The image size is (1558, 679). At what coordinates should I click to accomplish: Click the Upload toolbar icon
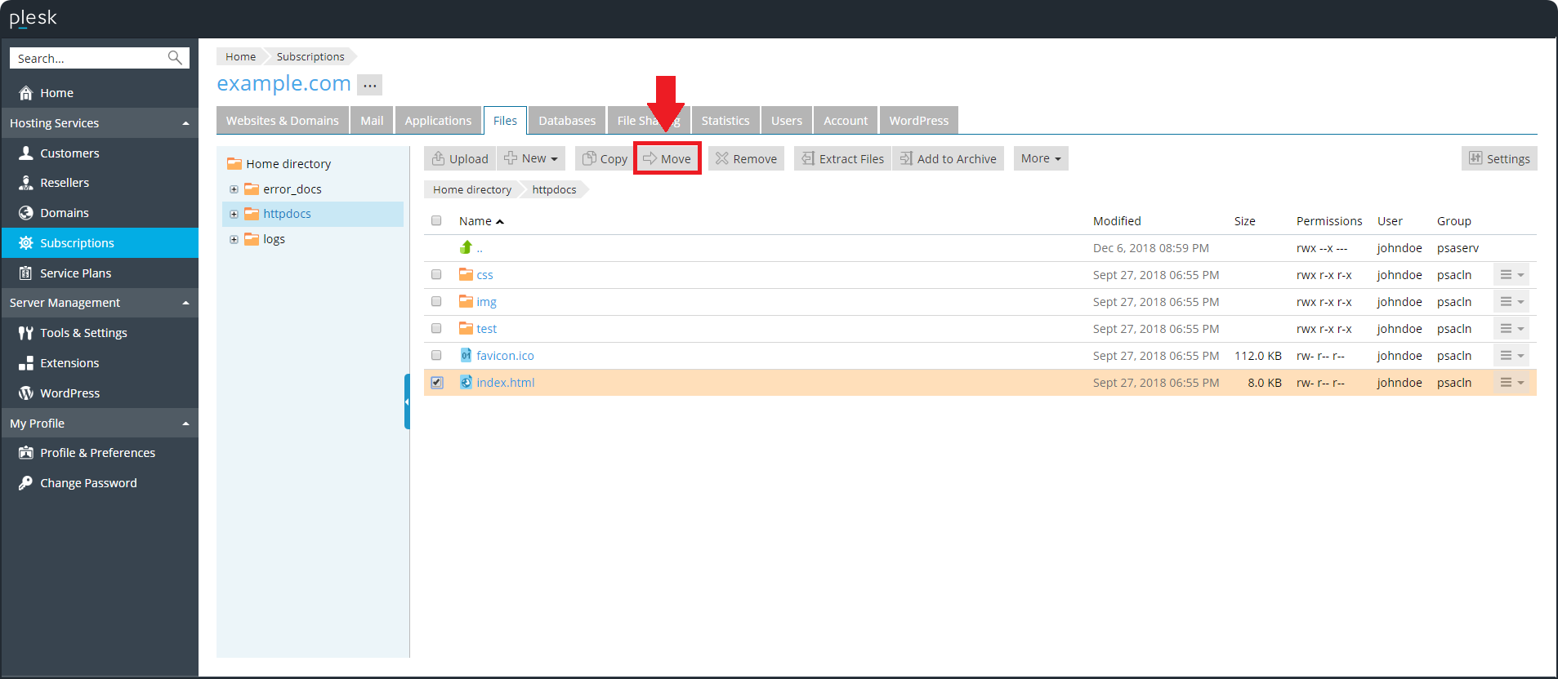click(x=439, y=158)
